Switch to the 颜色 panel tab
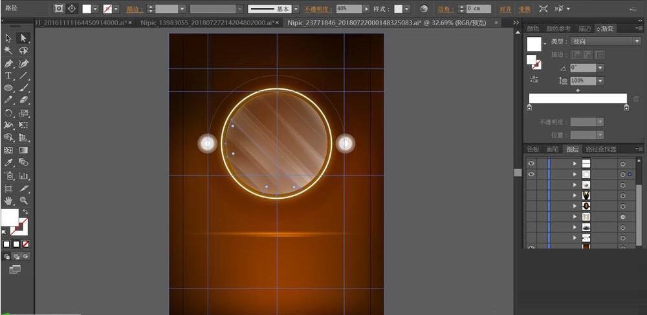Image resolution: width=647 pixels, height=315 pixels. pos(533,28)
